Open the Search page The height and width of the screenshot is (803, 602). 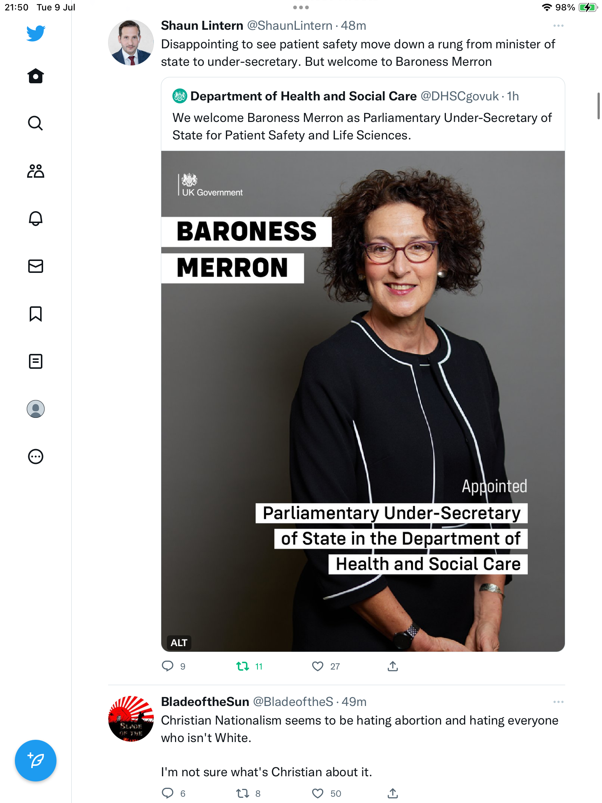coord(36,123)
